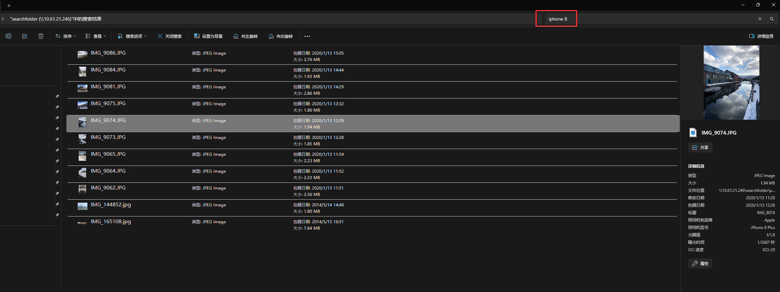The width and height of the screenshot is (780, 292).
Task: Select file IMG_144852.jpg
Action: (x=372, y=208)
